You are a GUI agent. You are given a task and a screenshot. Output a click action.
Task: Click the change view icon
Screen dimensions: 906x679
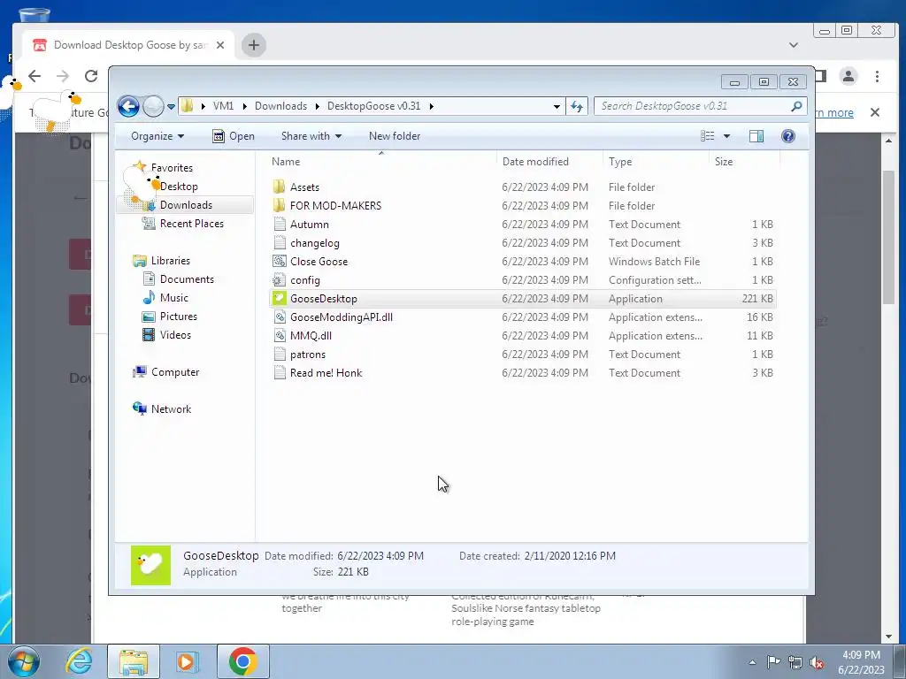(x=708, y=135)
